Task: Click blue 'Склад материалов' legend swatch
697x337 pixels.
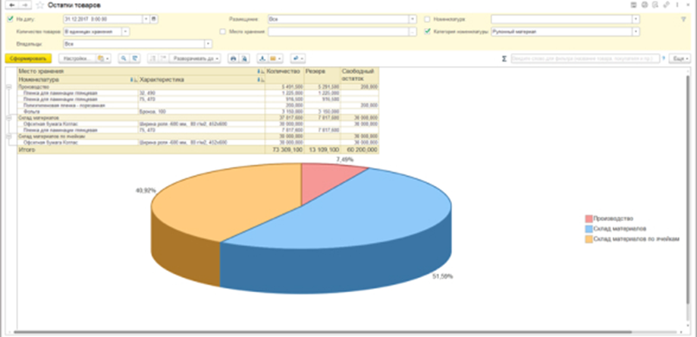Action: (589, 228)
